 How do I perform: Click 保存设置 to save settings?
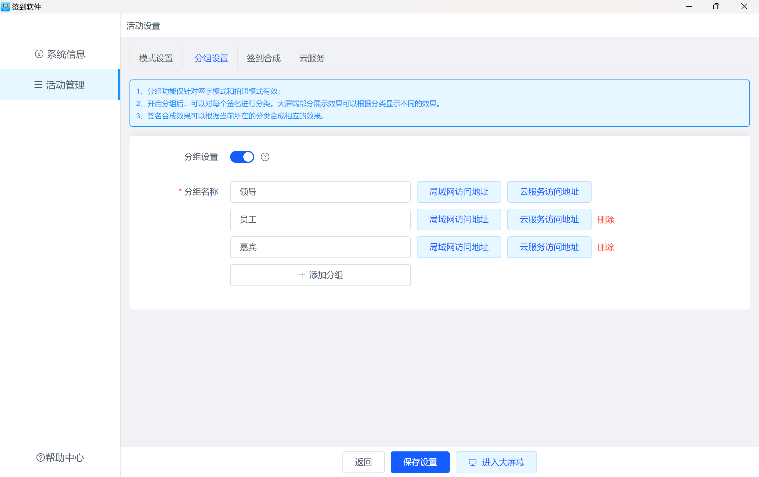point(420,462)
